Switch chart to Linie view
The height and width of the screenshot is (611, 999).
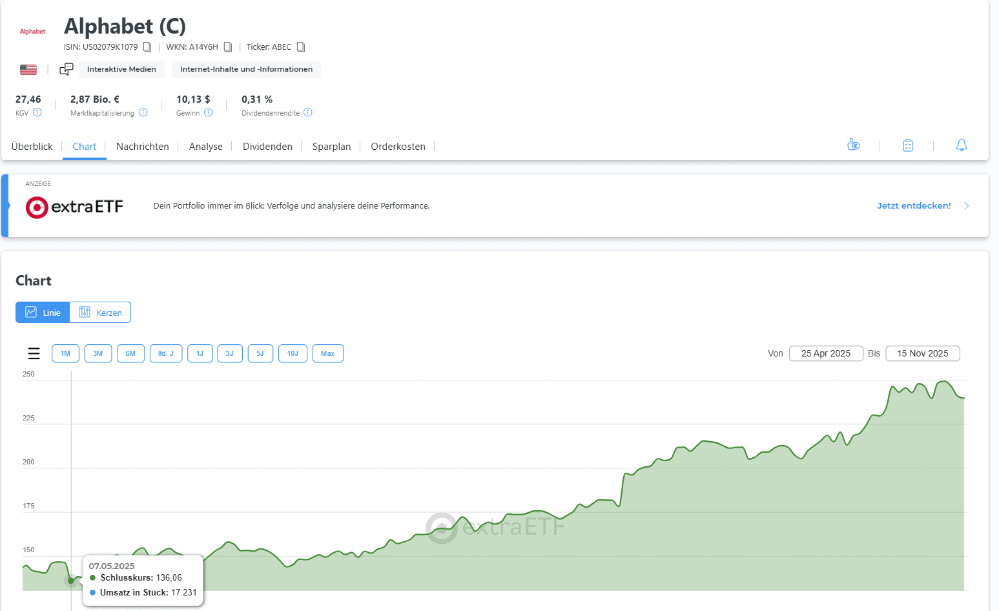point(43,313)
